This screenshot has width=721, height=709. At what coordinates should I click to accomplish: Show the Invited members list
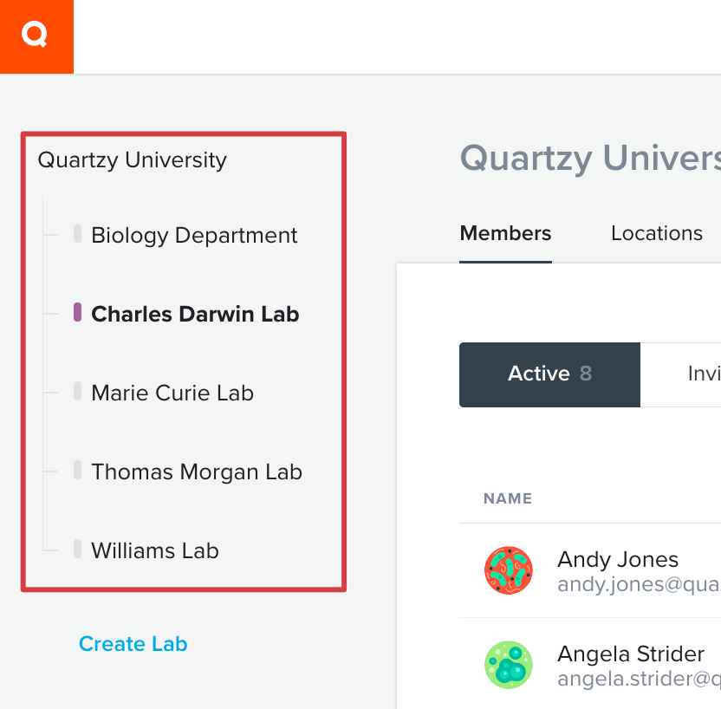[x=681, y=374]
